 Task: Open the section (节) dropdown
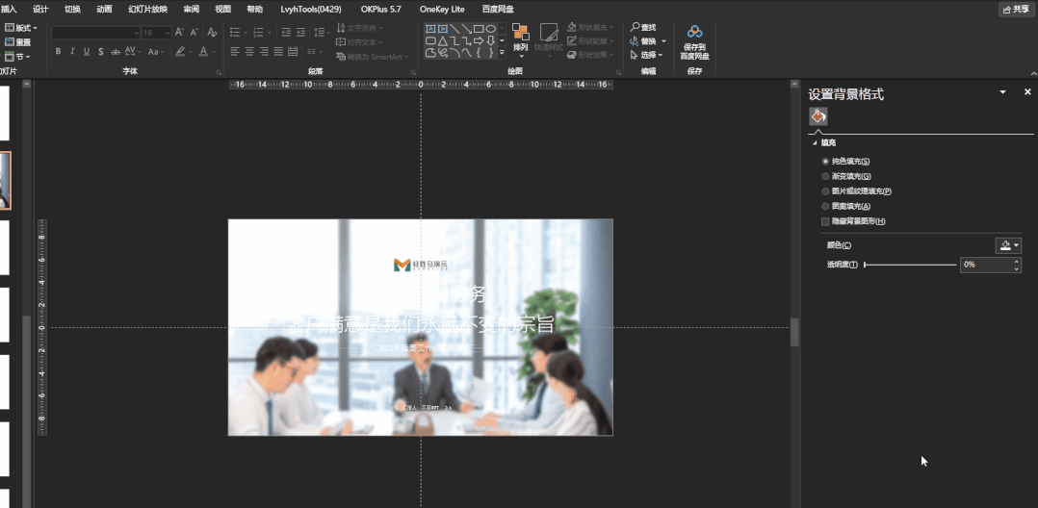17,57
